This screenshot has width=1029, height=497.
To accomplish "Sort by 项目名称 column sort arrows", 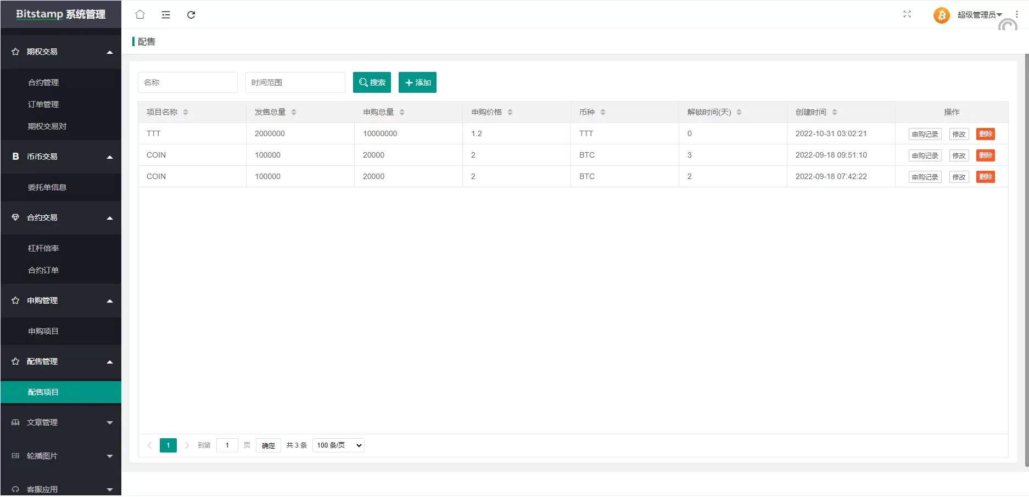I will click(x=186, y=112).
